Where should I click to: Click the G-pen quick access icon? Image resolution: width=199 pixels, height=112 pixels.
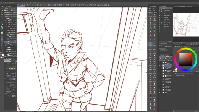click(155, 44)
